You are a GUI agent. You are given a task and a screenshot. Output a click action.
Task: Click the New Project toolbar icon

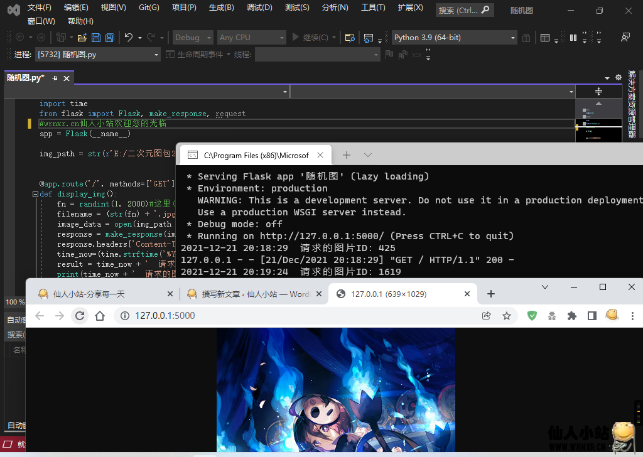(61, 37)
